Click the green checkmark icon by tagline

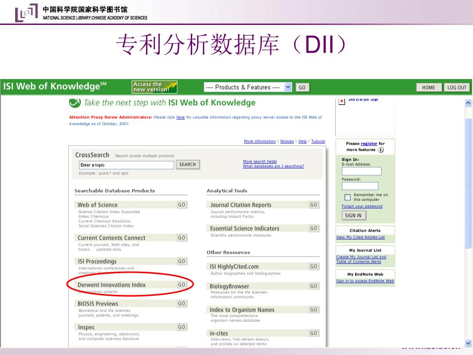pos(75,103)
